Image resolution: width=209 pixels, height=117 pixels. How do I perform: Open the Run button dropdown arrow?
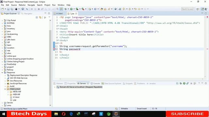pyautogui.click(x=74, y=9)
